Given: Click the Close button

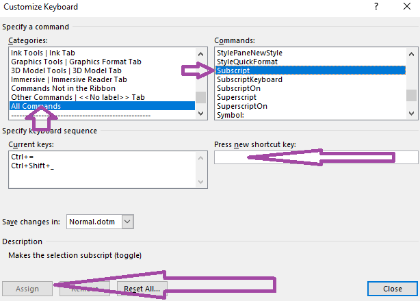Looking at the screenshot, I should pos(393,289).
